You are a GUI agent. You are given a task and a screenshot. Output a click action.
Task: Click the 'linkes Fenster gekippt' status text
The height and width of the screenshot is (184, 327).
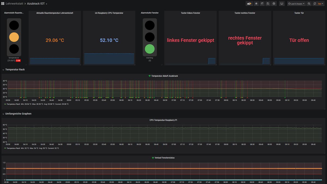tap(190, 40)
